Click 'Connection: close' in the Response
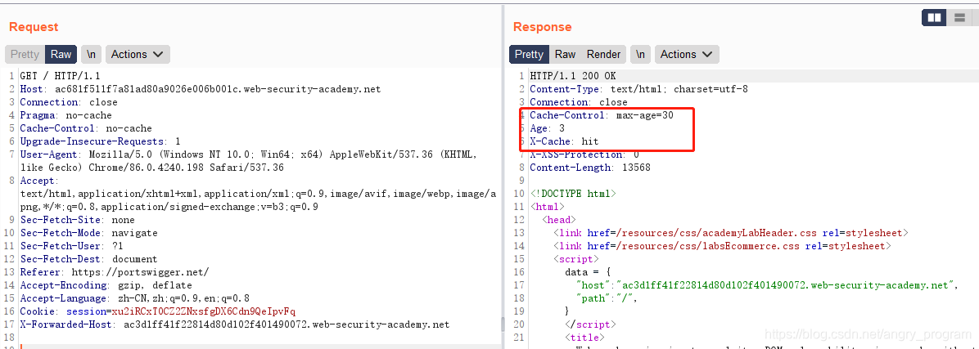979x349 pixels. click(579, 102)
